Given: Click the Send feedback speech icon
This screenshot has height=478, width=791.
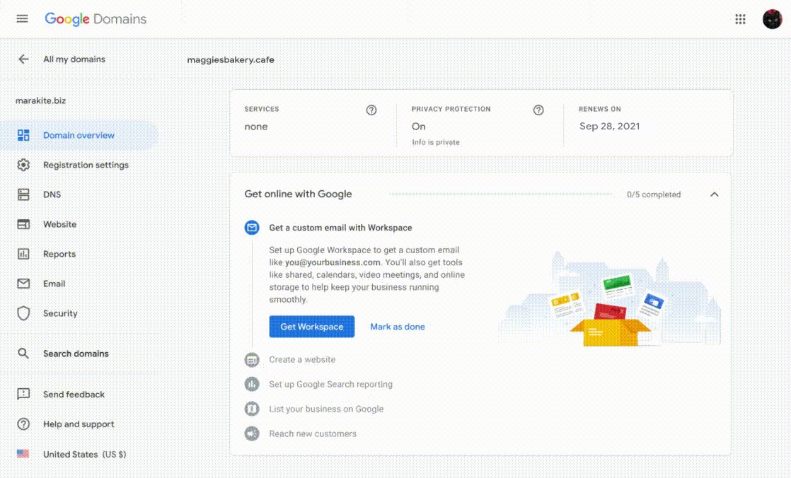Looking at the screenshot, I should [23, 394].
